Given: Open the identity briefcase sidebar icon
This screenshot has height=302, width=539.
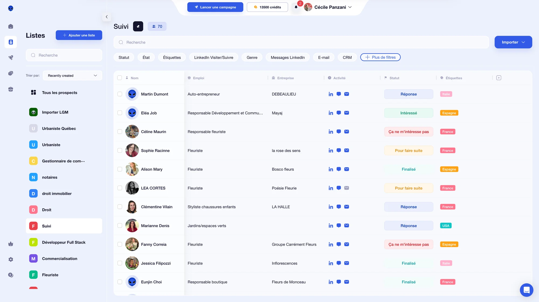Looking at the screenshot, I should (x=11, y=89).
